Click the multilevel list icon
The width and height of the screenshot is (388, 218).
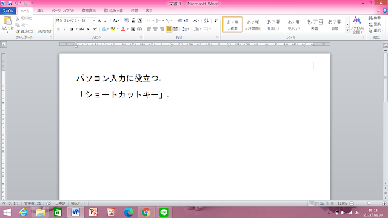(x=169, y=21)
